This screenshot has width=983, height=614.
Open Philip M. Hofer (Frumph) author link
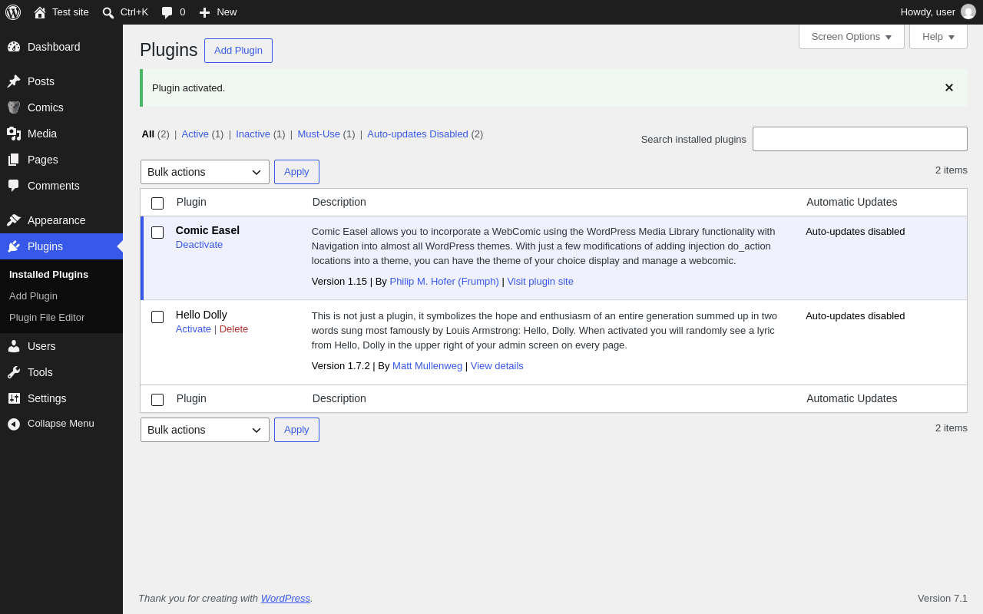point(444,282)
